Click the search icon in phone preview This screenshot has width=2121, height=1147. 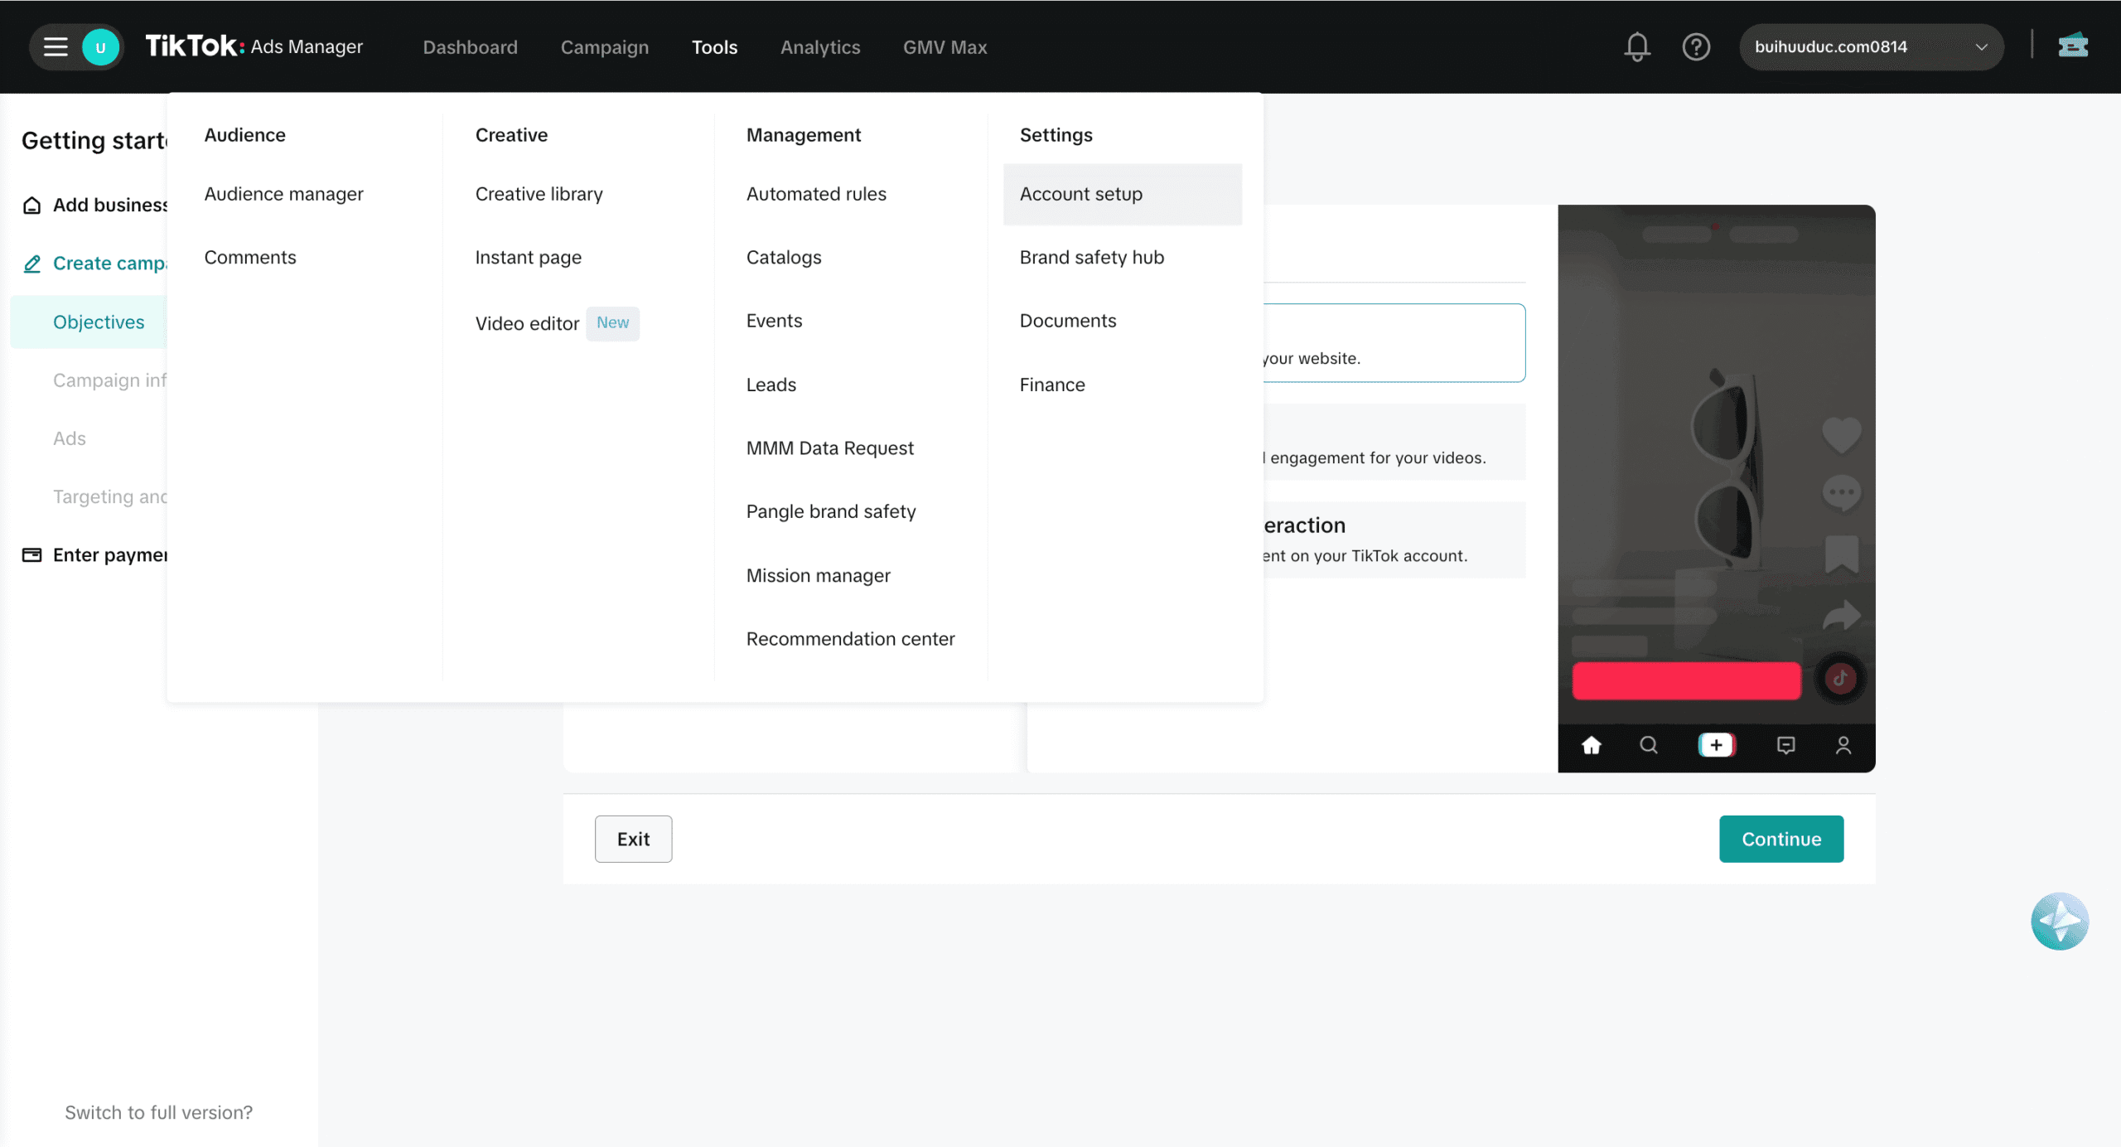click(x=1649, y=745)
